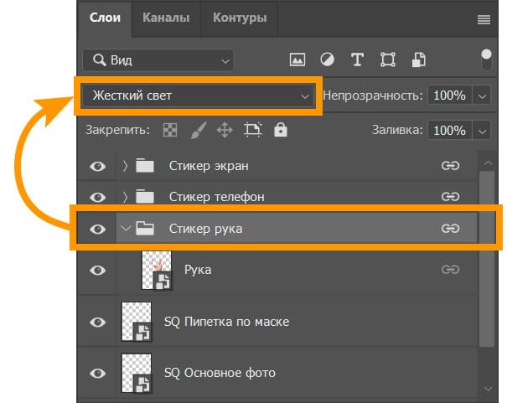Viewport: 507px width, 403px height.
Task: Hide SQ Основное фото layer
Action: [x=97, y=374]
